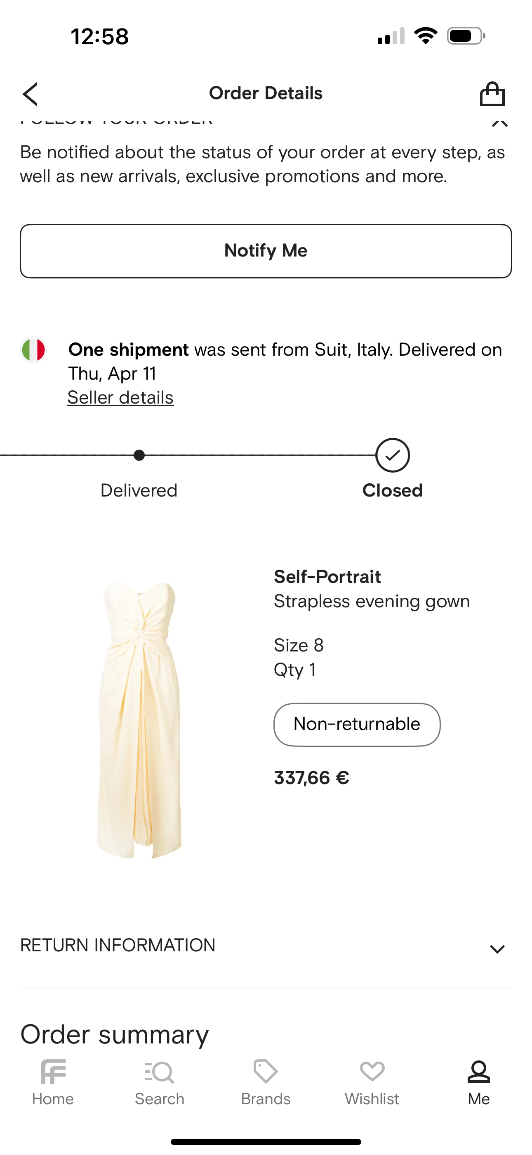Tap the Search magnifier icon
The image size is (532, 1155).
(160, 1072)
